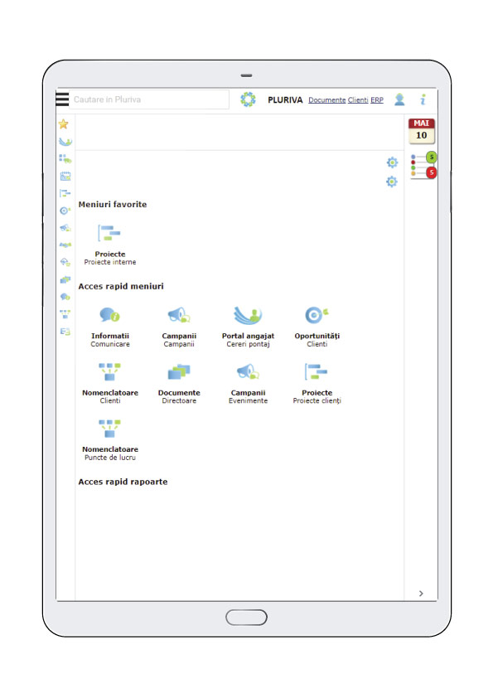
Task: Click the blue info 'i' icon
Action: [x=423, y=99]
